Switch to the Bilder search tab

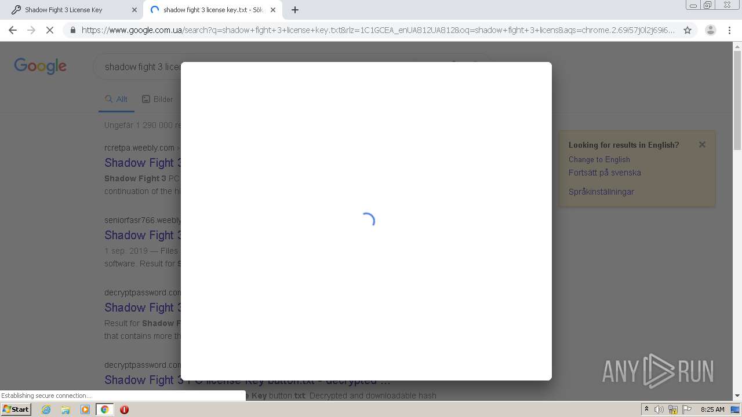[158, 99]
